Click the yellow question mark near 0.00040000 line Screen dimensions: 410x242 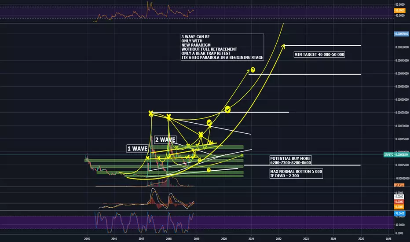[253, 70]
